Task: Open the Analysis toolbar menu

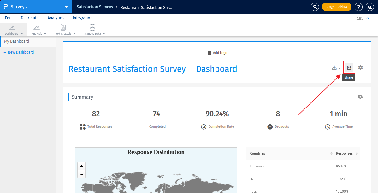Action: click(x=38, y=30)
